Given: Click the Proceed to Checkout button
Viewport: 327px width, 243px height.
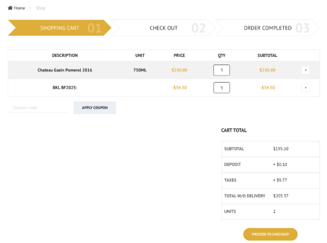Looking at the screenshot, I should tap(270, 234).
